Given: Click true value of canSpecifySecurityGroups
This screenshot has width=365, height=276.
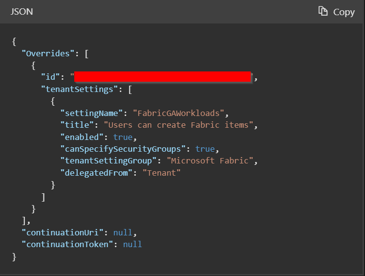Looking at the screenshot, I should [x=205, y=149].
